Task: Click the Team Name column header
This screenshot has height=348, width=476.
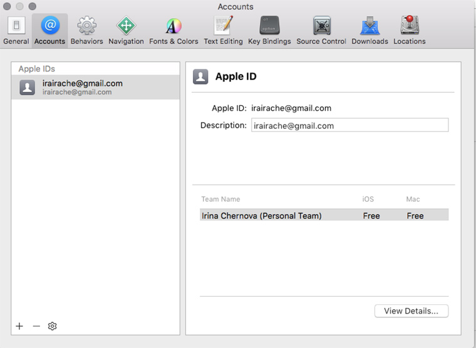Action: 220,199
